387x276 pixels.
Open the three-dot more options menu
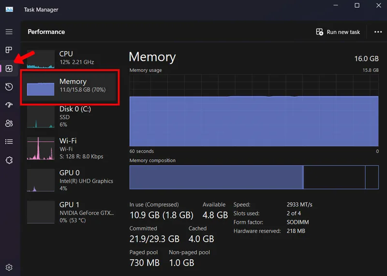tap(378, 32)
